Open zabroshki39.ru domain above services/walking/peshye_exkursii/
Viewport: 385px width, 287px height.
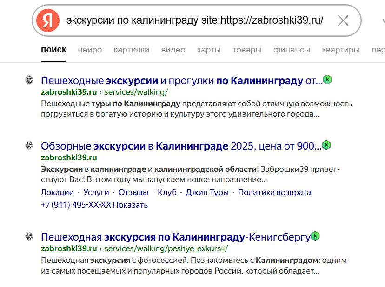pyautogui.click(x=69, y=248)
